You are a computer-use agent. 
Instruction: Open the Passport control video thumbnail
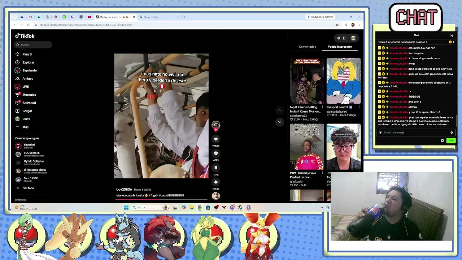tap(343, 81)
